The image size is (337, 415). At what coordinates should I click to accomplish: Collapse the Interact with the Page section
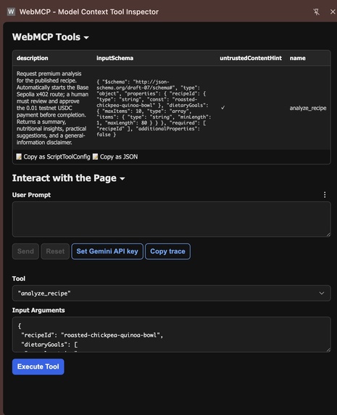click(68, 178)
